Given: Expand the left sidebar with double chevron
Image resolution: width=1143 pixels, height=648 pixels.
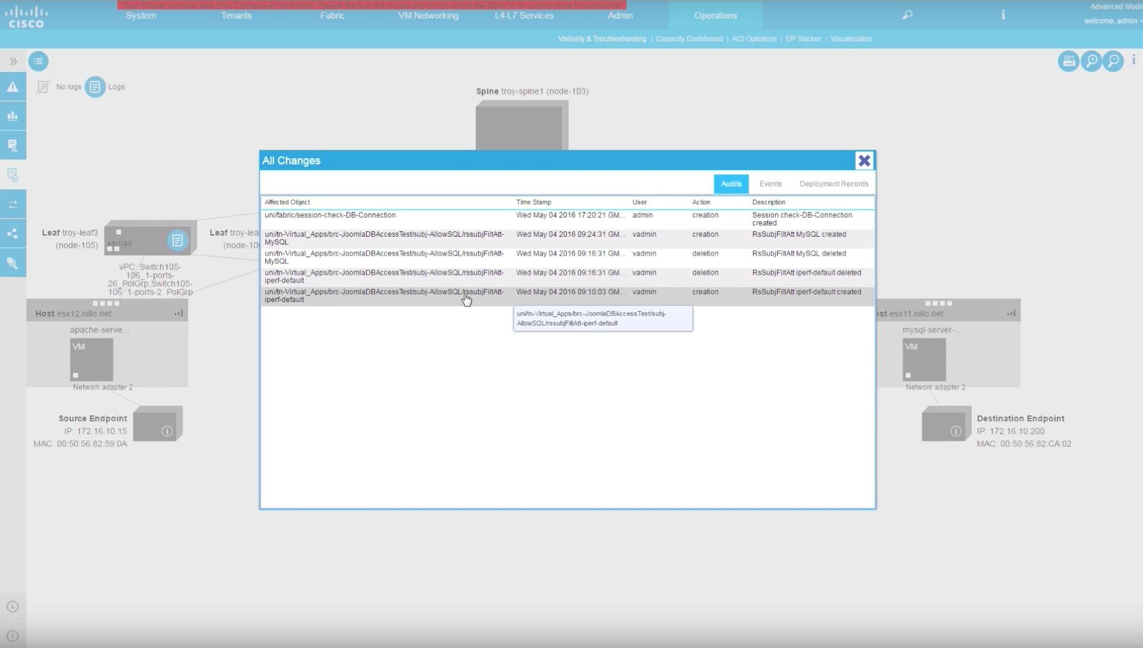Looking at the screenshot, I should tap(13, 61).
